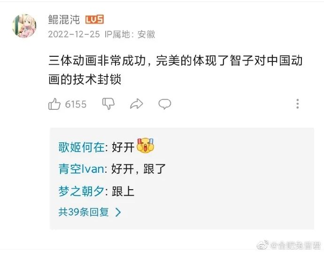Screen dimensions: 324x253
Task: Tap the startled emoji in 歌姬何在's reply
Action: 146,146
